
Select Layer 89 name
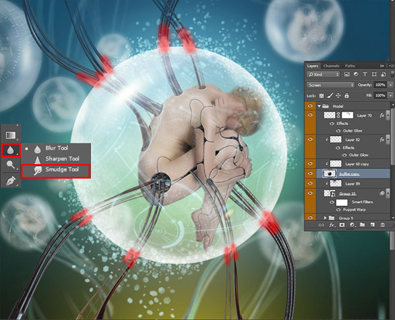tap(352, 184)
